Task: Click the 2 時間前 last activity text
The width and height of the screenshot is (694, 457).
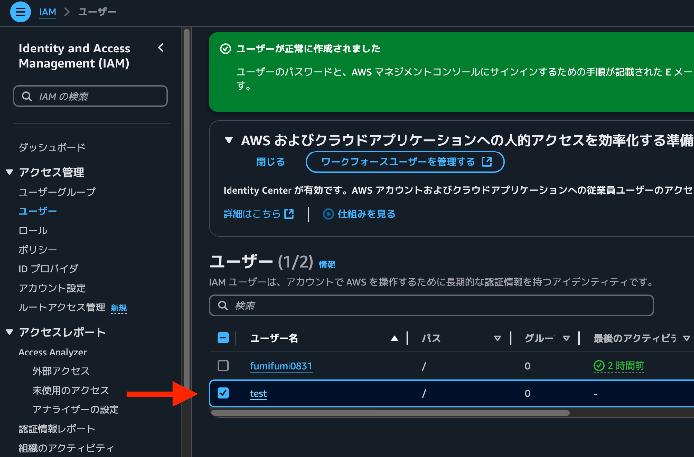Action: [x=626, y=366]
